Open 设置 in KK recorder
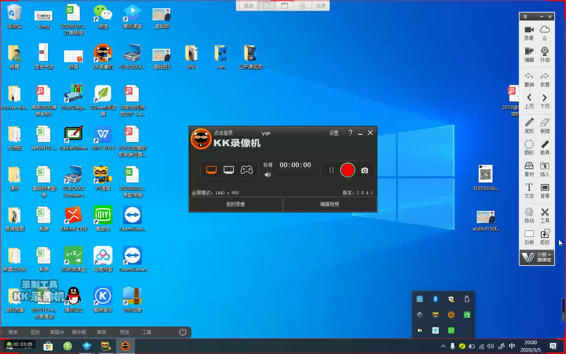Screen dimensions: 566x354 334,133
